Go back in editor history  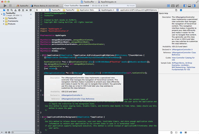(x=42, y=10)
